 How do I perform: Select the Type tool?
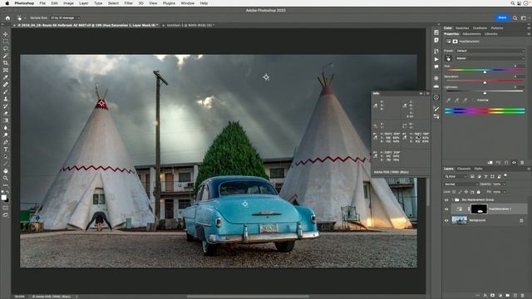(x=6, y=149)
